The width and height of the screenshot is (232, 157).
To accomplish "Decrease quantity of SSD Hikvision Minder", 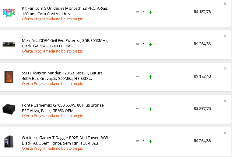I will 137,77.
